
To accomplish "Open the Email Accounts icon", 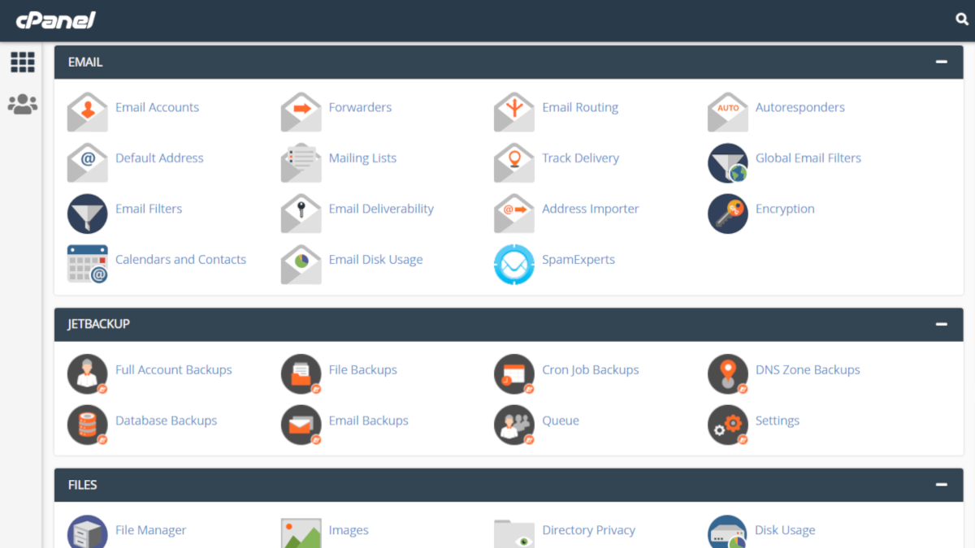I will pyautogui.click(x=87, y=112).
